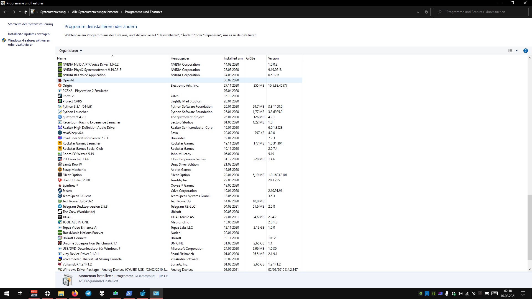Open the Windows Start menu
This screenshot has width=532, height=299.
click(x=7, y=293)
